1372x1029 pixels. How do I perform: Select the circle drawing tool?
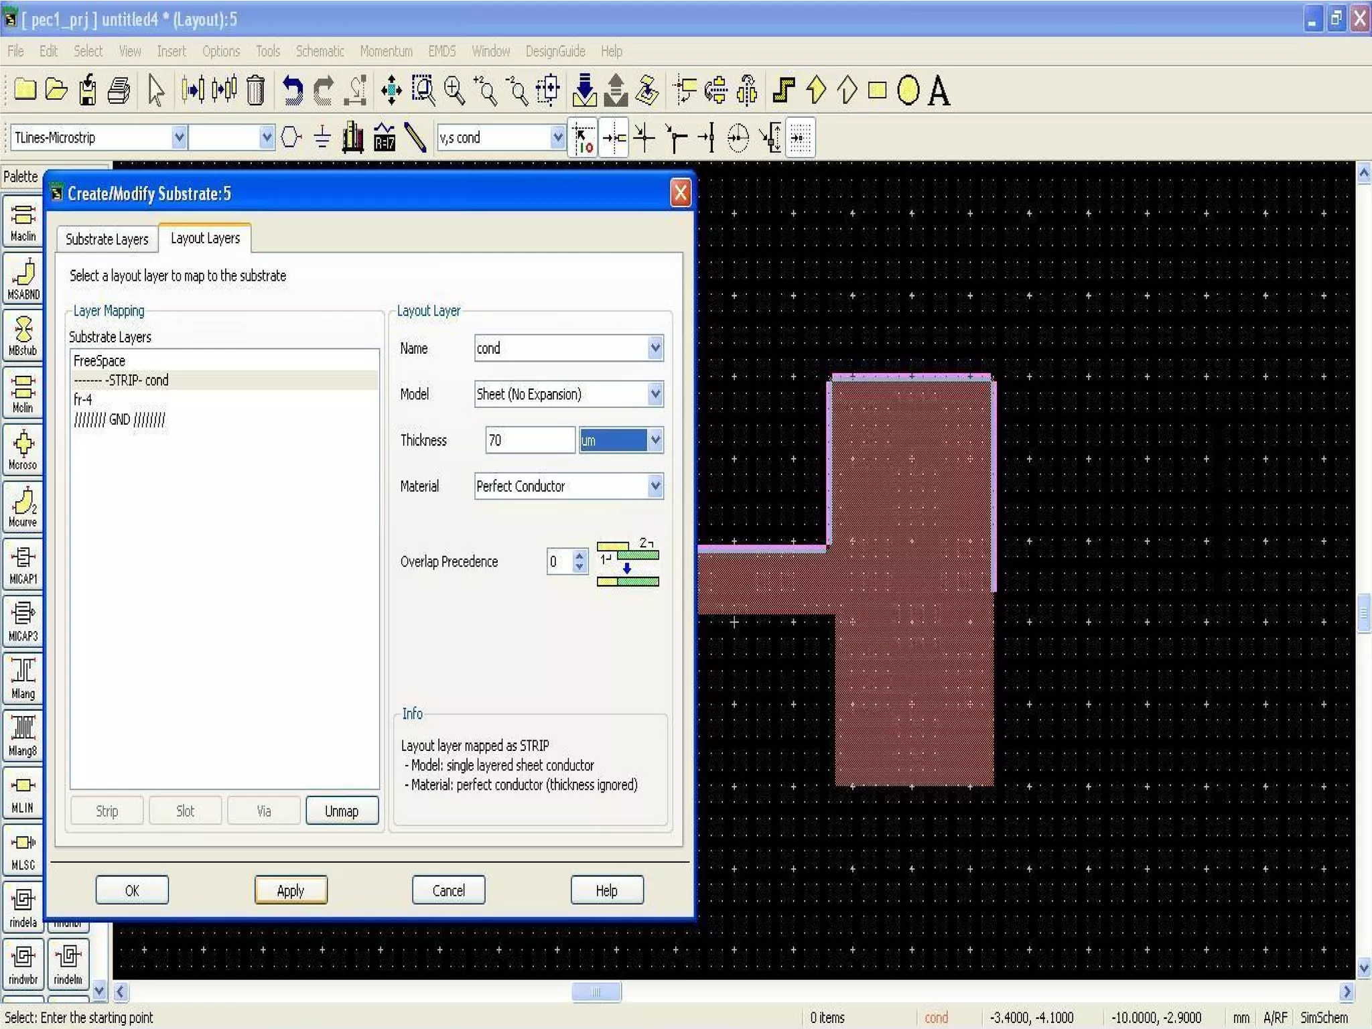[908, 90]
